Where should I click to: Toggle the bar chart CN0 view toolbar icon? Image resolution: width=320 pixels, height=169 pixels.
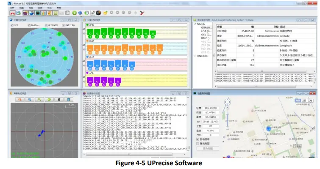pos(44,13)
